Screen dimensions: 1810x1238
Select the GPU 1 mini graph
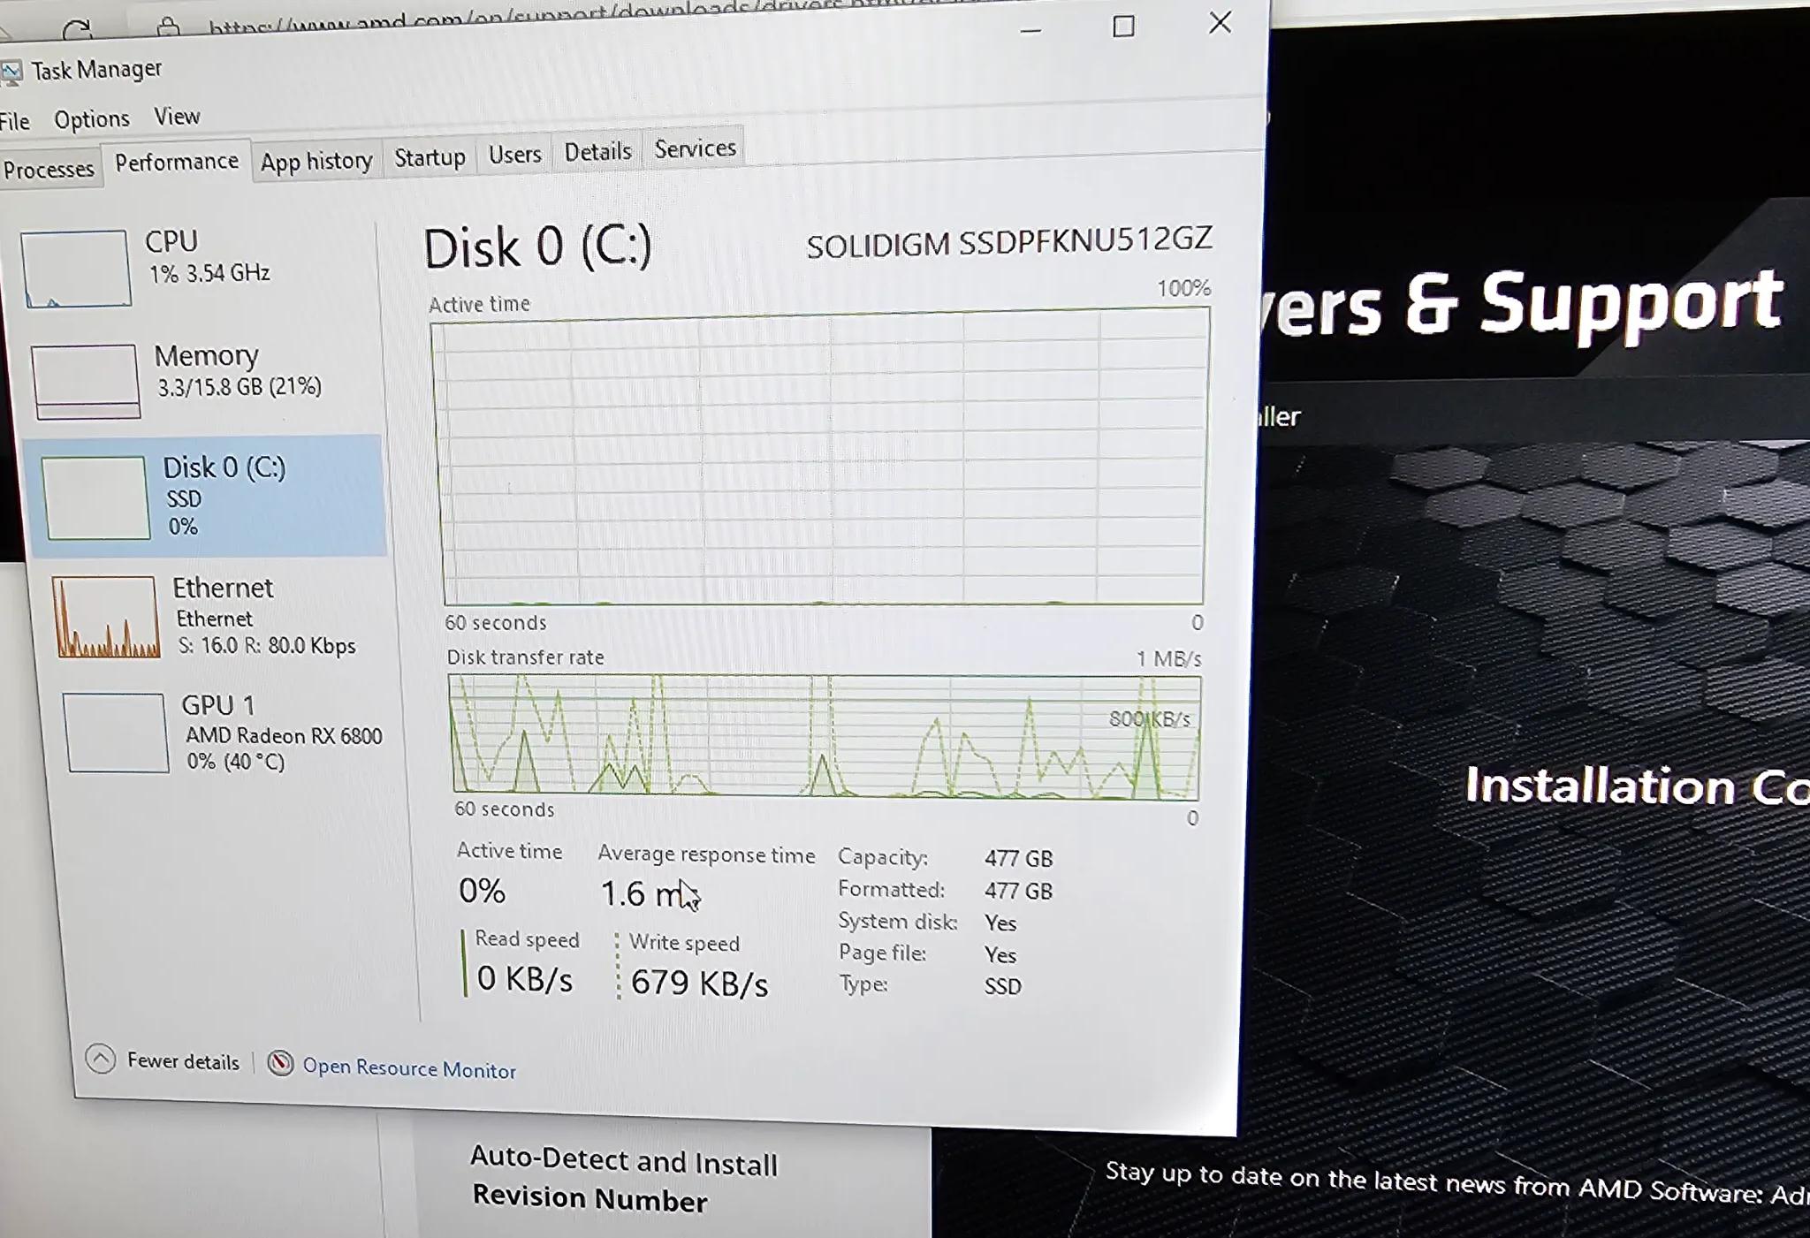[x=115, y=733]
